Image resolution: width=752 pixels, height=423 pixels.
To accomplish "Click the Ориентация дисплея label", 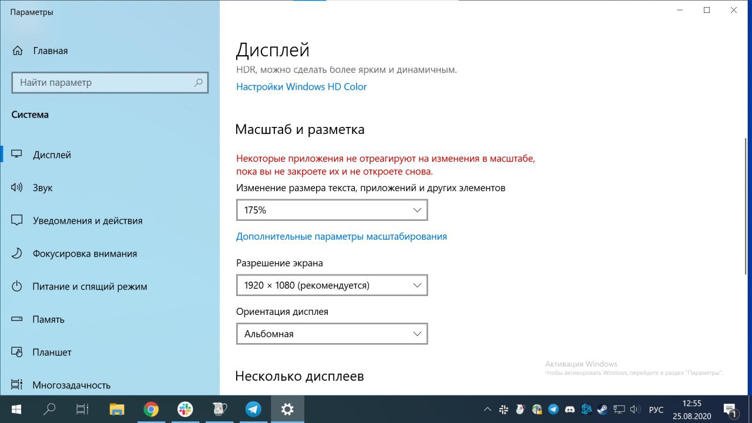I will pyautogui.click(x=282, y=311).
